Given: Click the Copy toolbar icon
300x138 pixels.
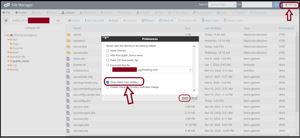Looking at the screenshot, I should coord(36,13).
